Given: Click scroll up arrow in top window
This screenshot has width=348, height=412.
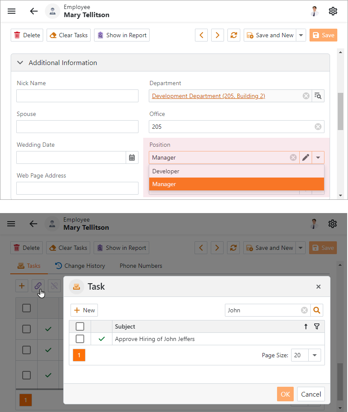Looking at the screenshot, I should point(340,52).
